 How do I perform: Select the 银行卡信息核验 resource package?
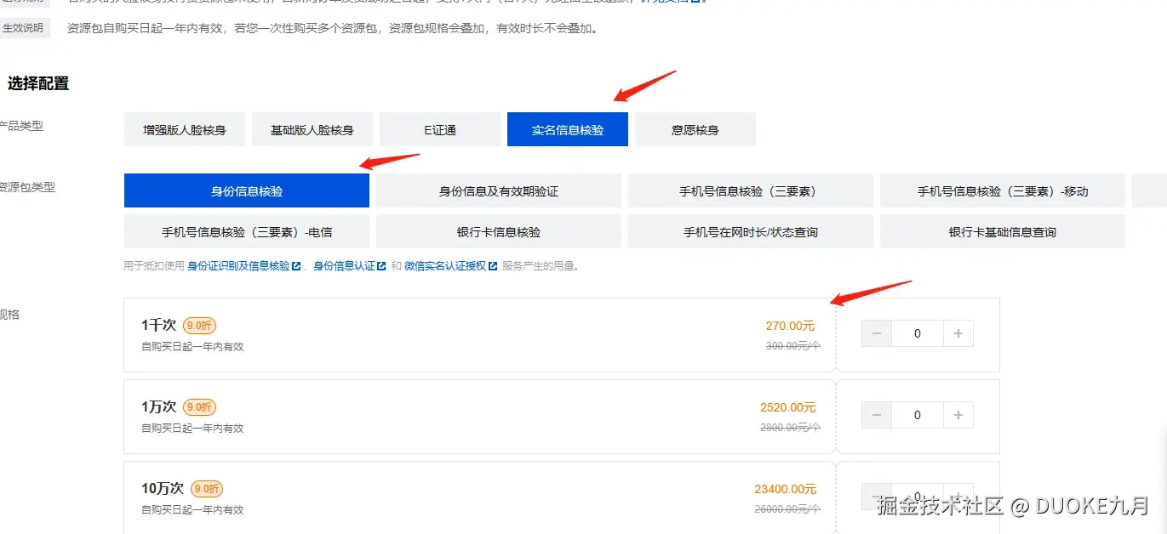(x=499, y=231)
